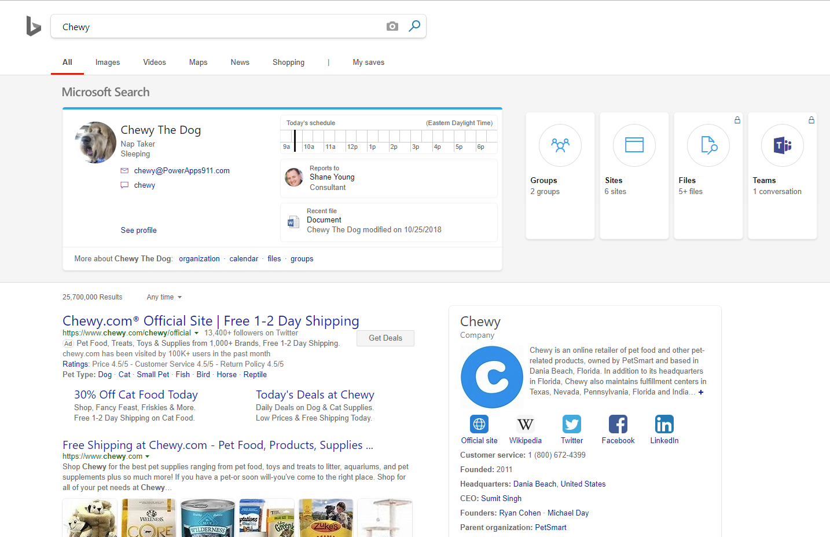Open the organization link
Image resolution: width=830 pixels, height=537 pixels.
[199, 258]
